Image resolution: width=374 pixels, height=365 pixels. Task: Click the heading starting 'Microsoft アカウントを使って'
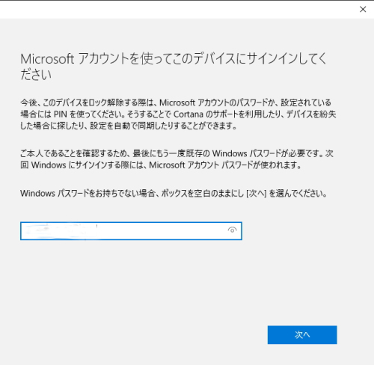pos(174,67)
